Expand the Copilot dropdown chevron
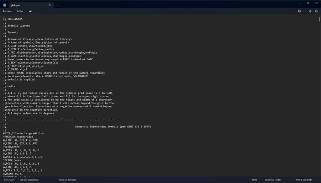Screen dimensions: 321x183 pos(303,11)
